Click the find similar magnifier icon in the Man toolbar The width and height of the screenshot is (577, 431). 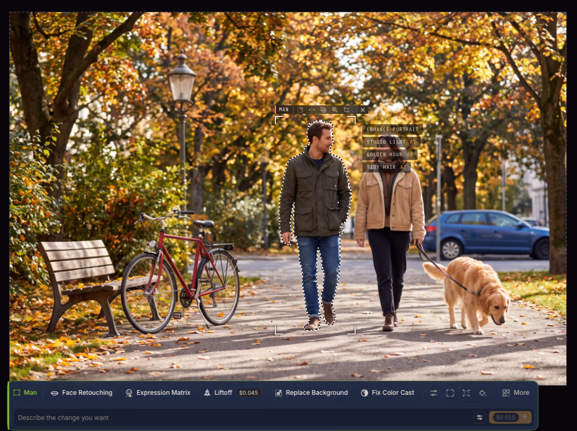(x=335, y=110)
